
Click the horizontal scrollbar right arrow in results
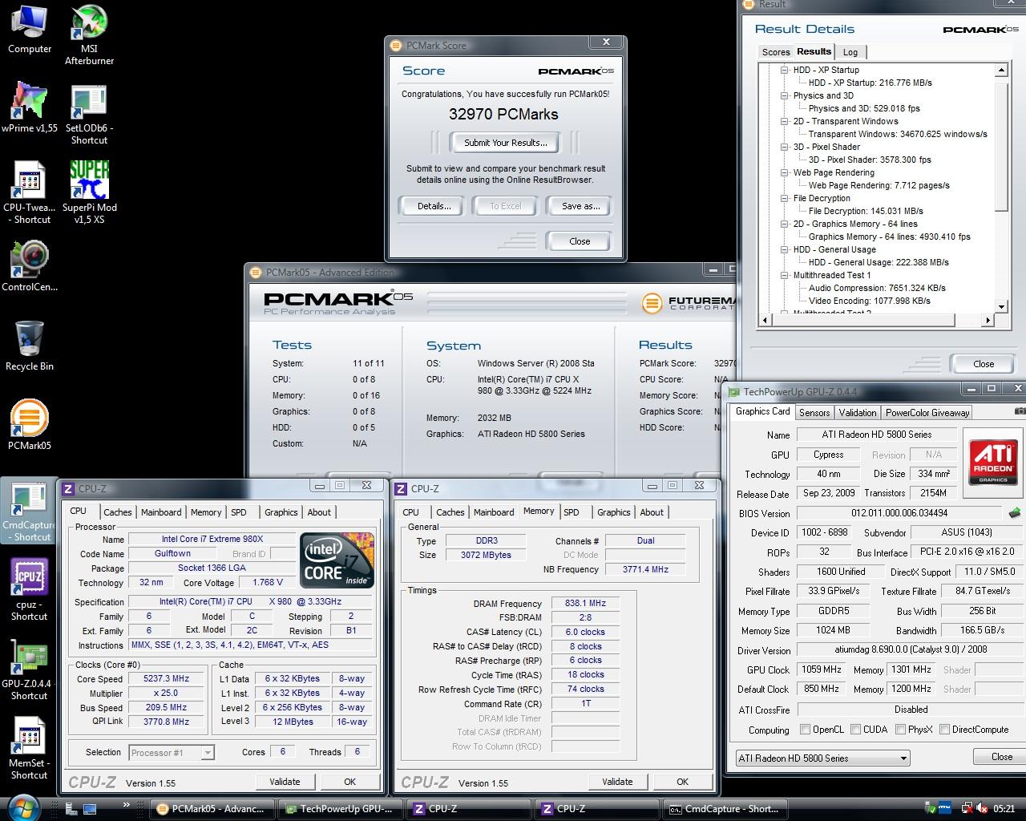point(988,320)
